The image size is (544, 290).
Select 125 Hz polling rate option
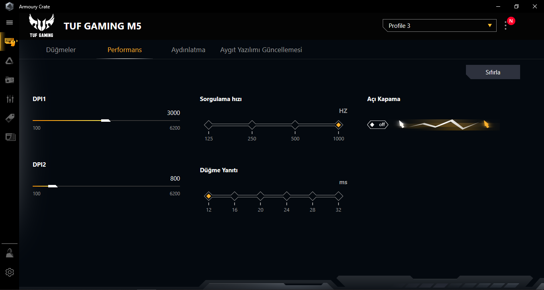tap(209, 125)
